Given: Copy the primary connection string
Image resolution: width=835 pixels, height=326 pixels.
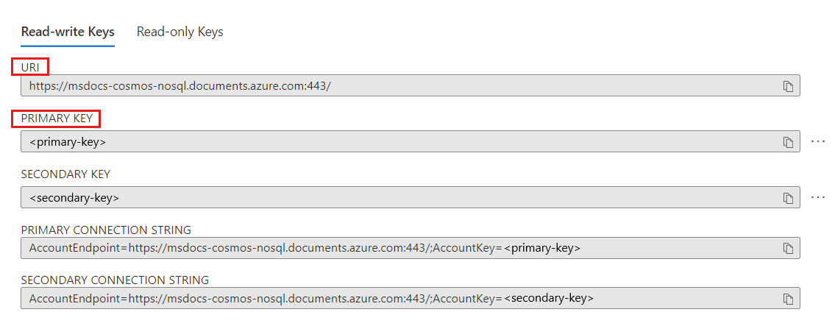Looking at the screenshot, I should (788, 248).
